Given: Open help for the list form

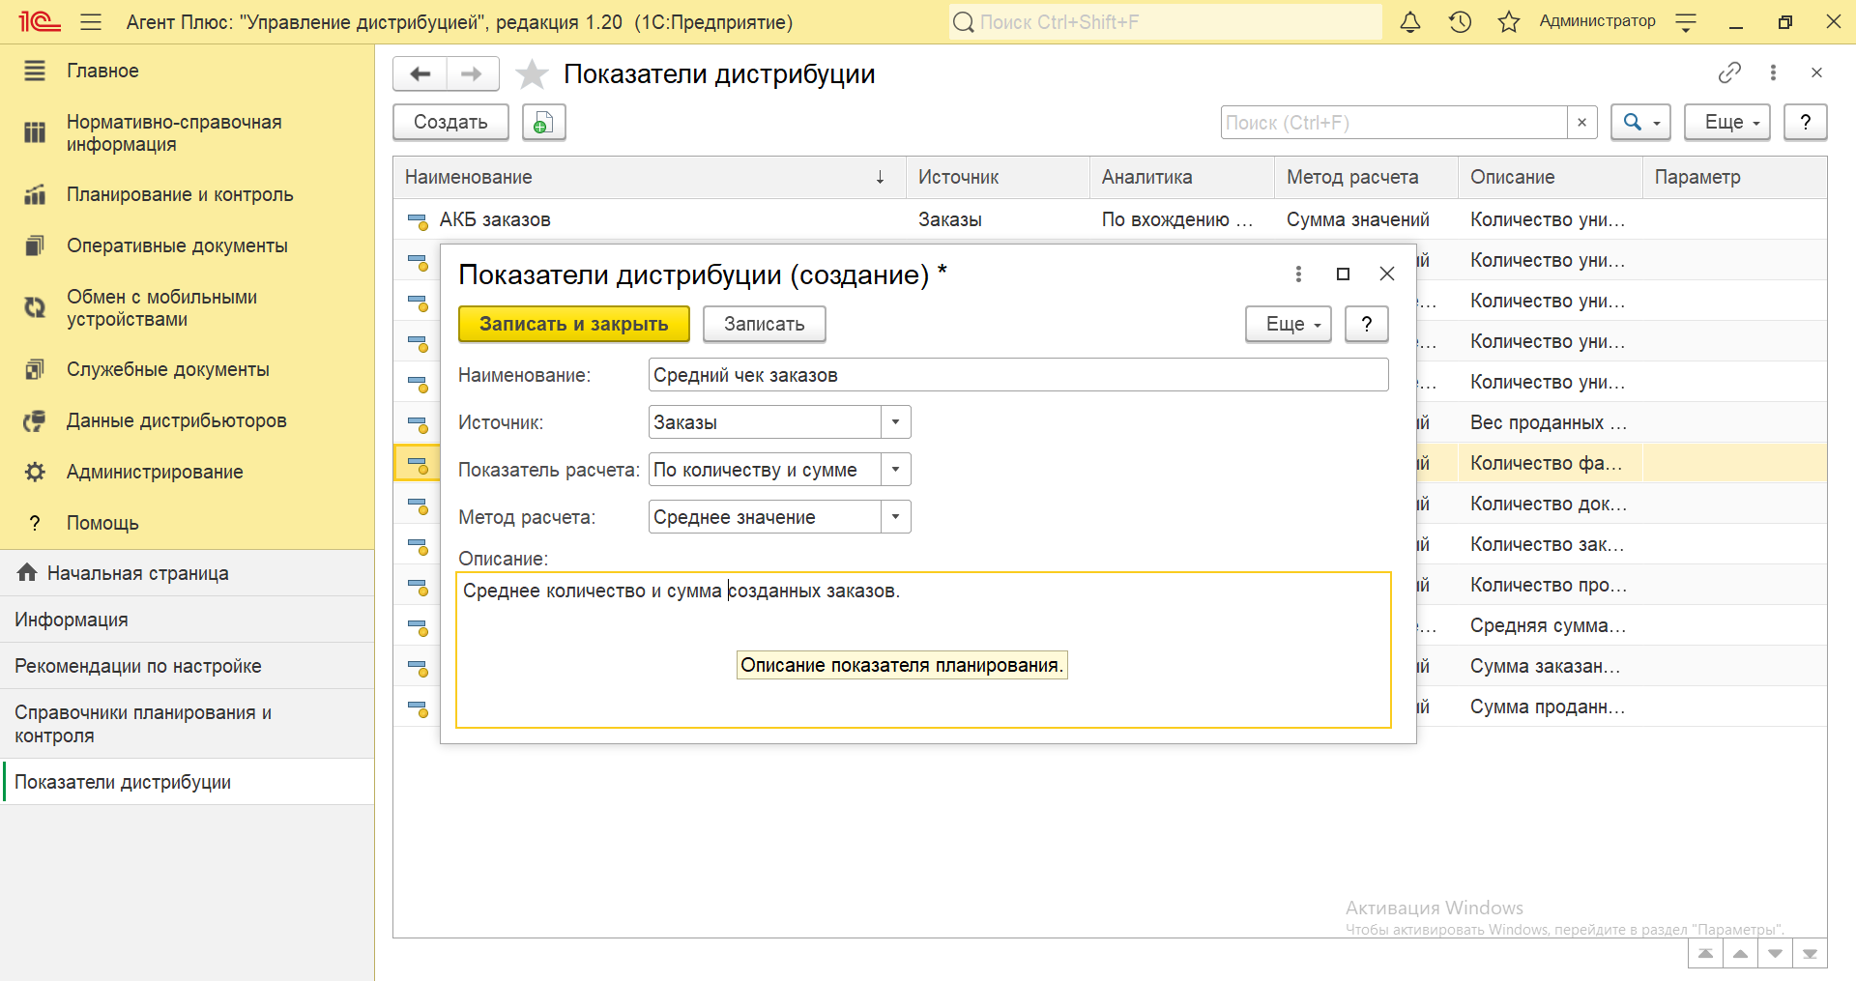Looking at the screenshot, I should tap(1806, 123).
